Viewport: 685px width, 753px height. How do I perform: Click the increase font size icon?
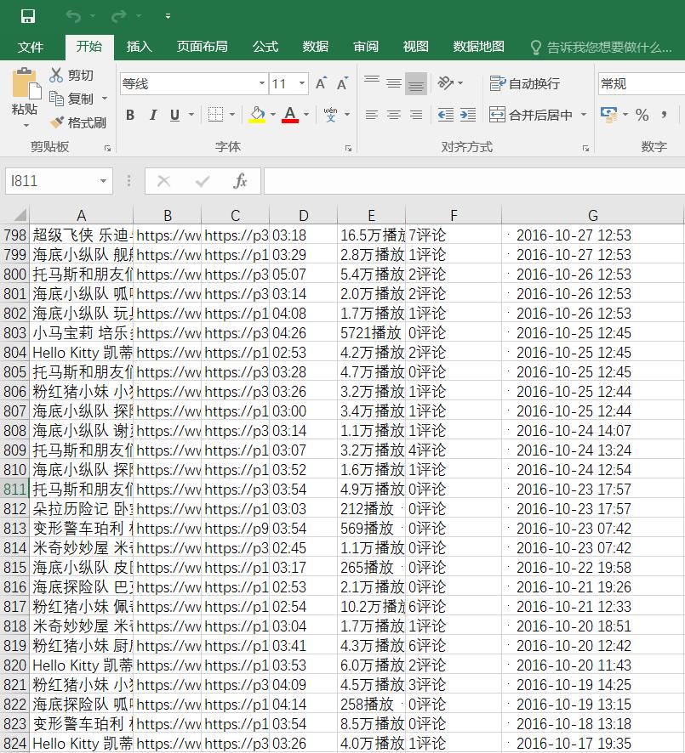(x=322, y=83)
